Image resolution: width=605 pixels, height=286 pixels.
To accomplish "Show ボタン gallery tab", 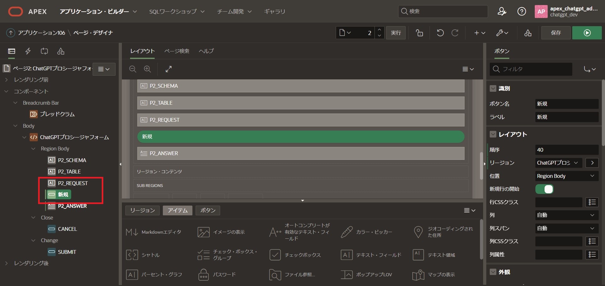I will (x=208, y=210).
